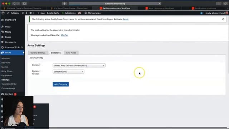Open the Currency Position dropdown
This screenshot has width=229, height=129.
[x=68, y=72]
